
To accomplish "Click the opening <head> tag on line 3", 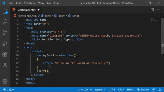I will click(x=29, y=28).
